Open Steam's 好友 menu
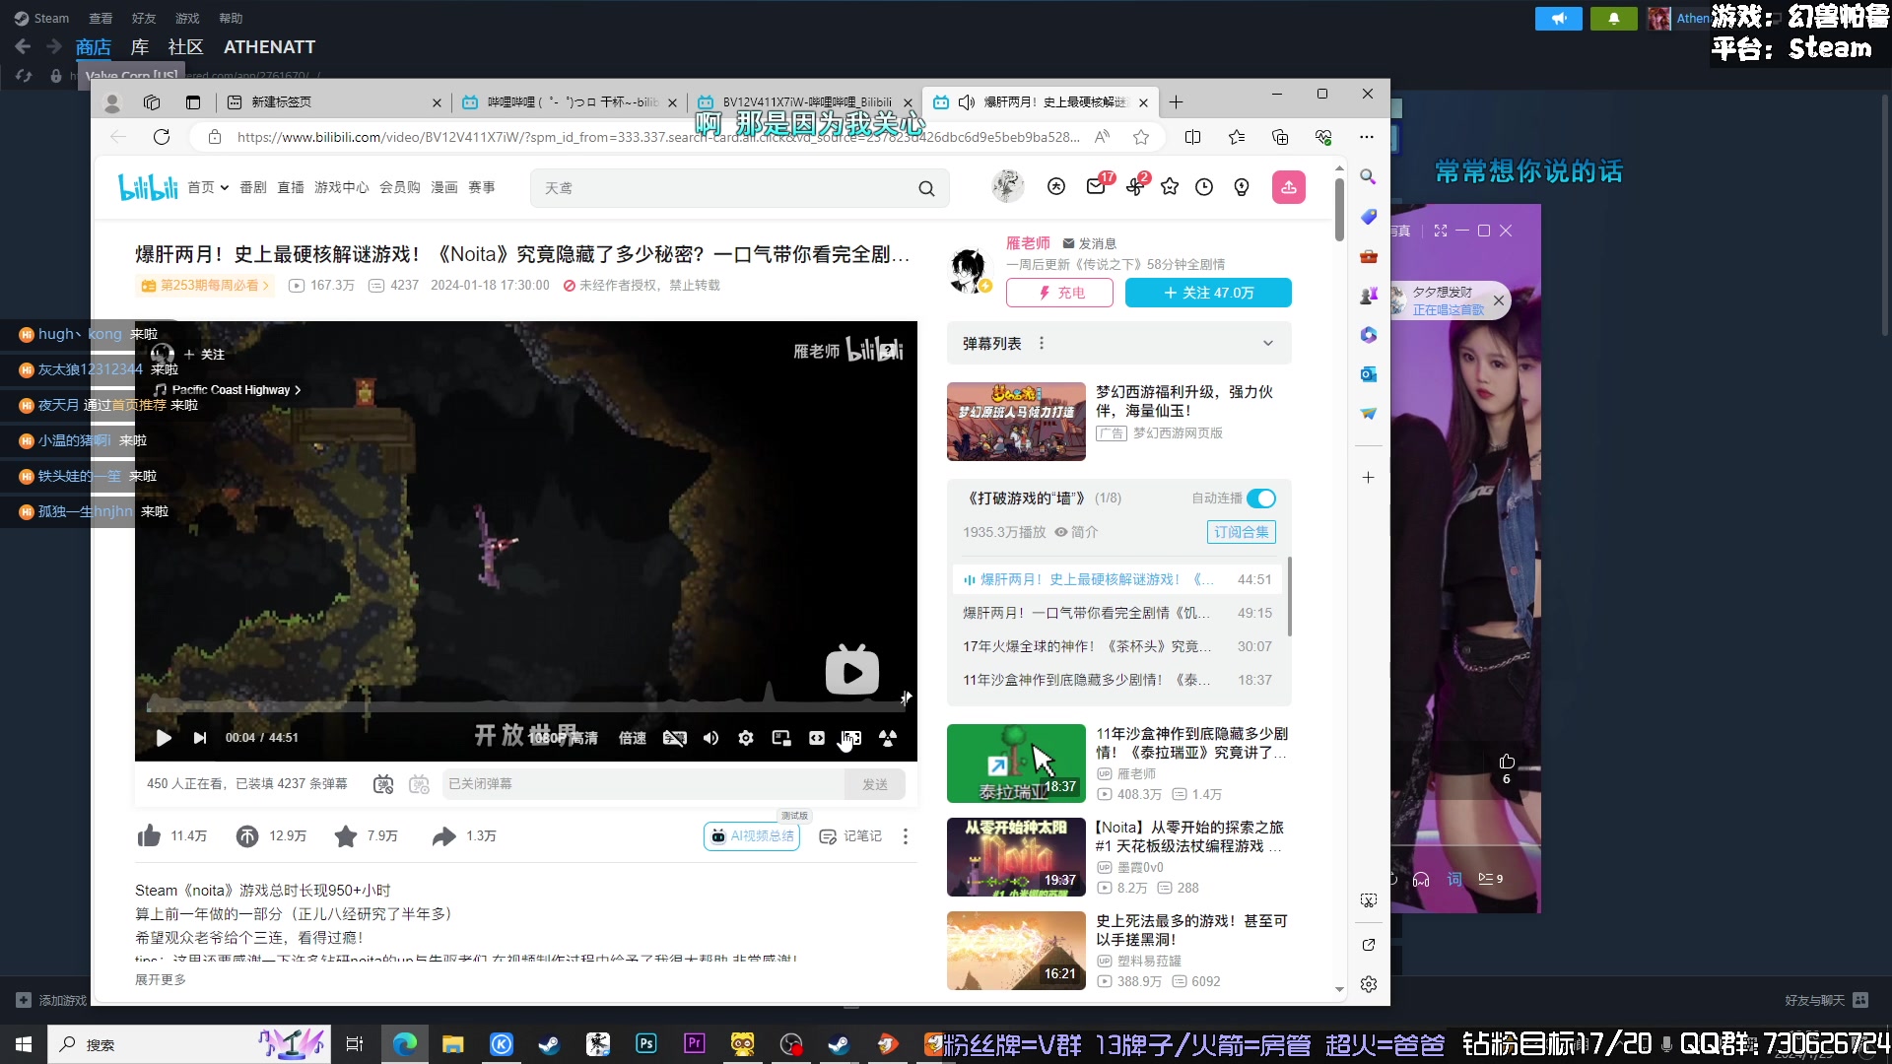This screenshot has height=1064, width=1892. (143, 18)
